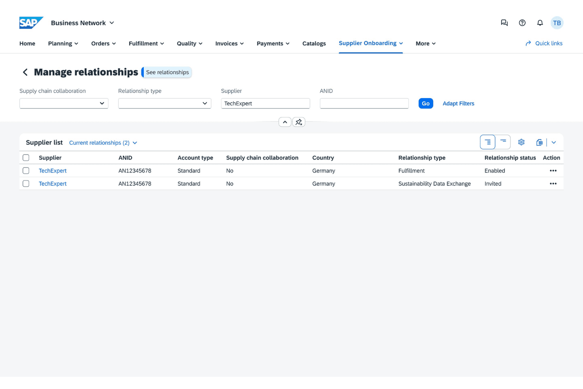Go back with the arrow beside Manage relationships
Screen dimensions: 583x389
point(25,72)
